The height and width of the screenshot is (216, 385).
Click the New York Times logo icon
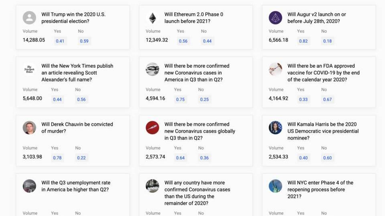[29, 69]
